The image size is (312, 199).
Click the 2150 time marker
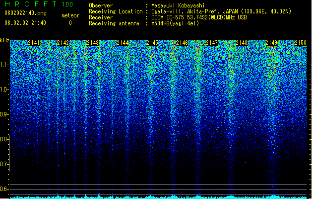point(301,43)
